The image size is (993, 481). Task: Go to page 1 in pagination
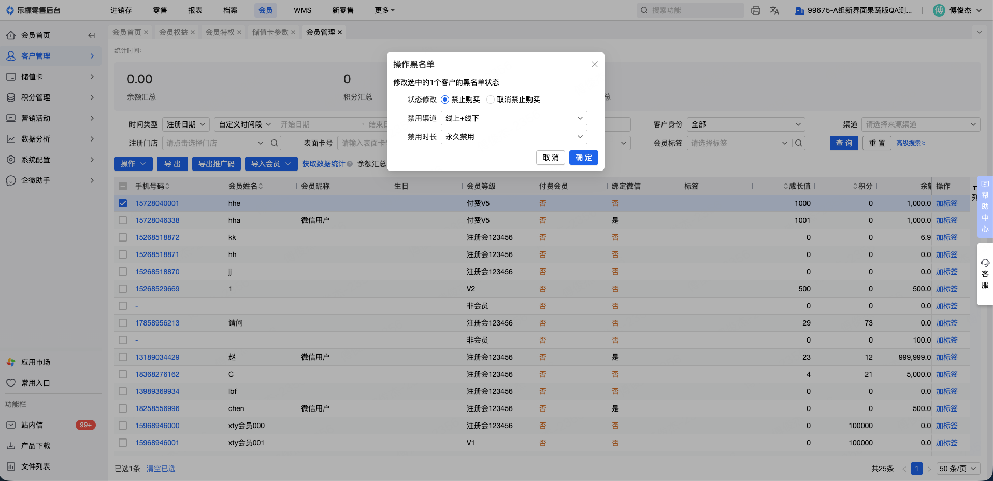[x=917, y=469]
